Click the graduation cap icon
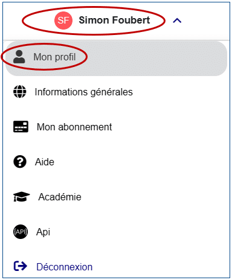 point(21,197)
